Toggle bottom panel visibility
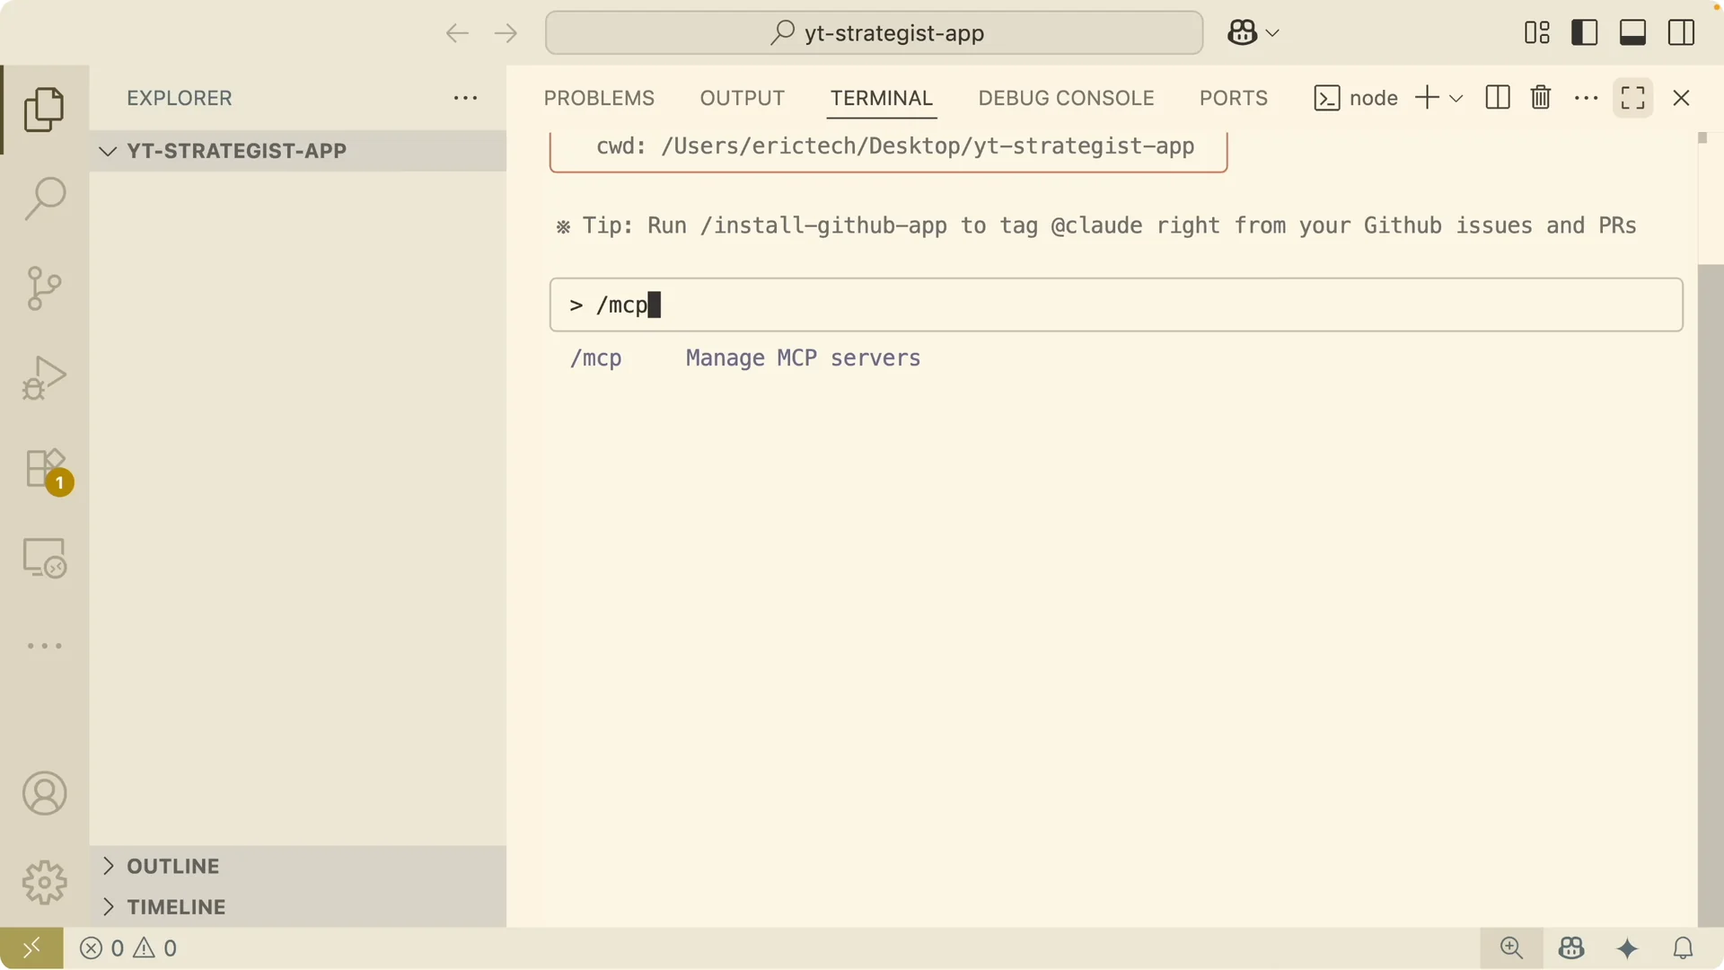The image size is (1724, 970). (1633, 33)
